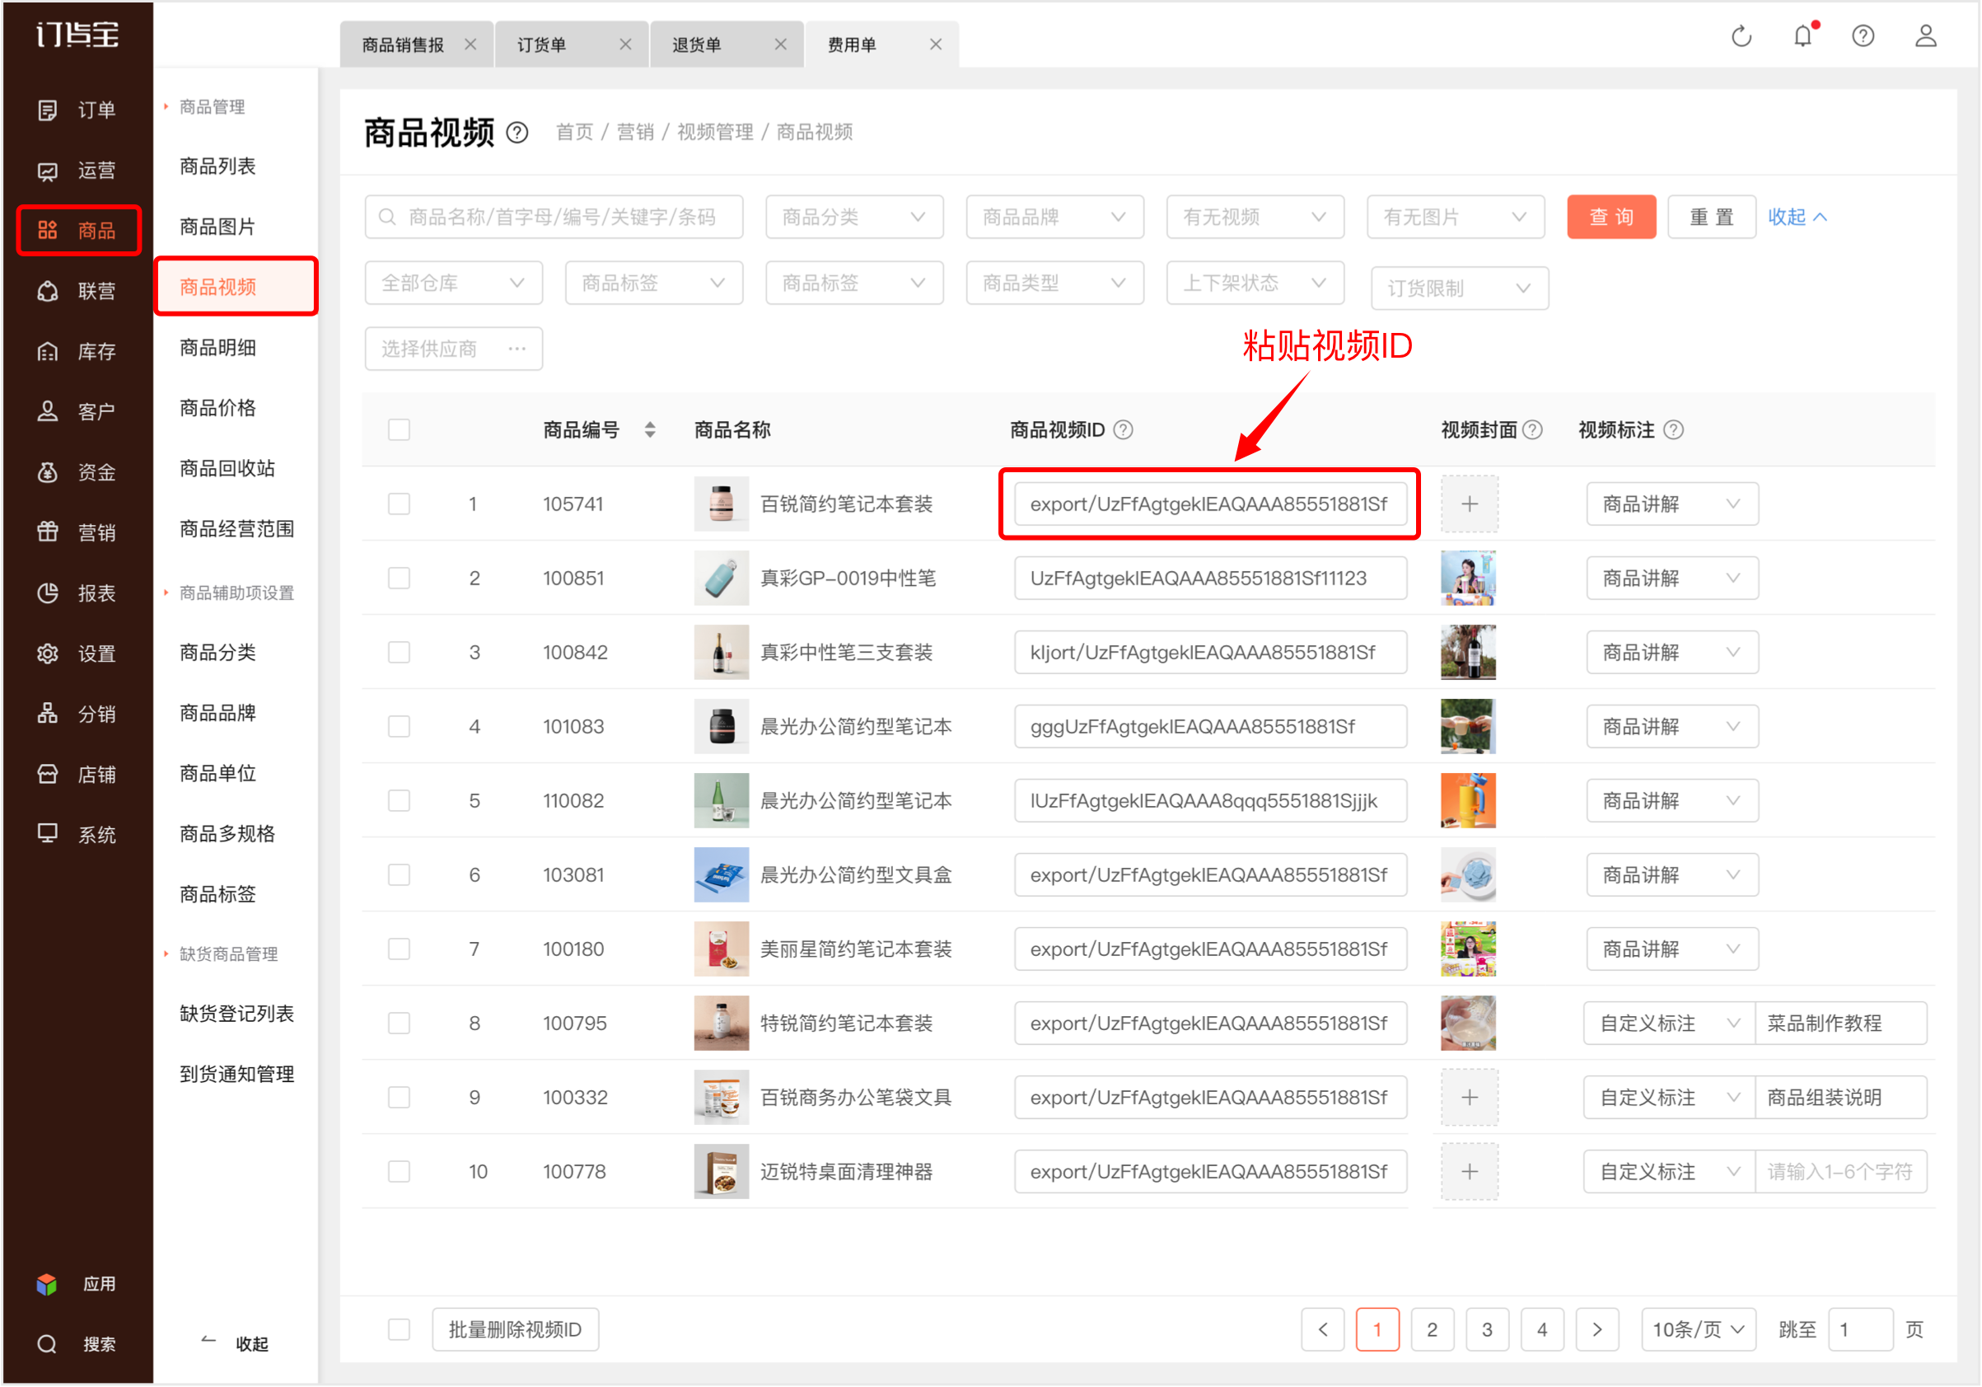Sort by the 商品编号 sort arrows
1982x1387 pixels.
tap(650, 430)
